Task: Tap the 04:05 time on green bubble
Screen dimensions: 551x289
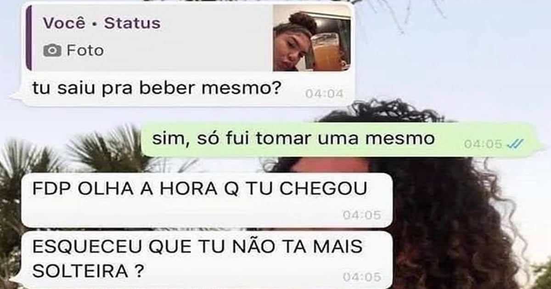Action: [x=483, y=144]
